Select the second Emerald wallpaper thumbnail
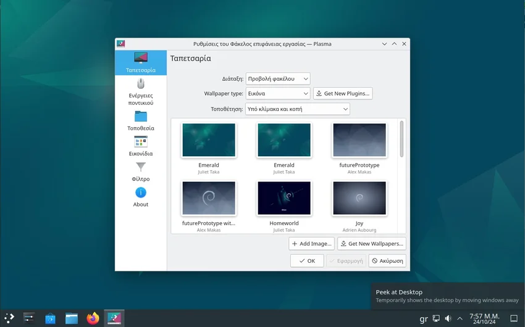This screenshot has width=525, height=327. click(284, 140)
